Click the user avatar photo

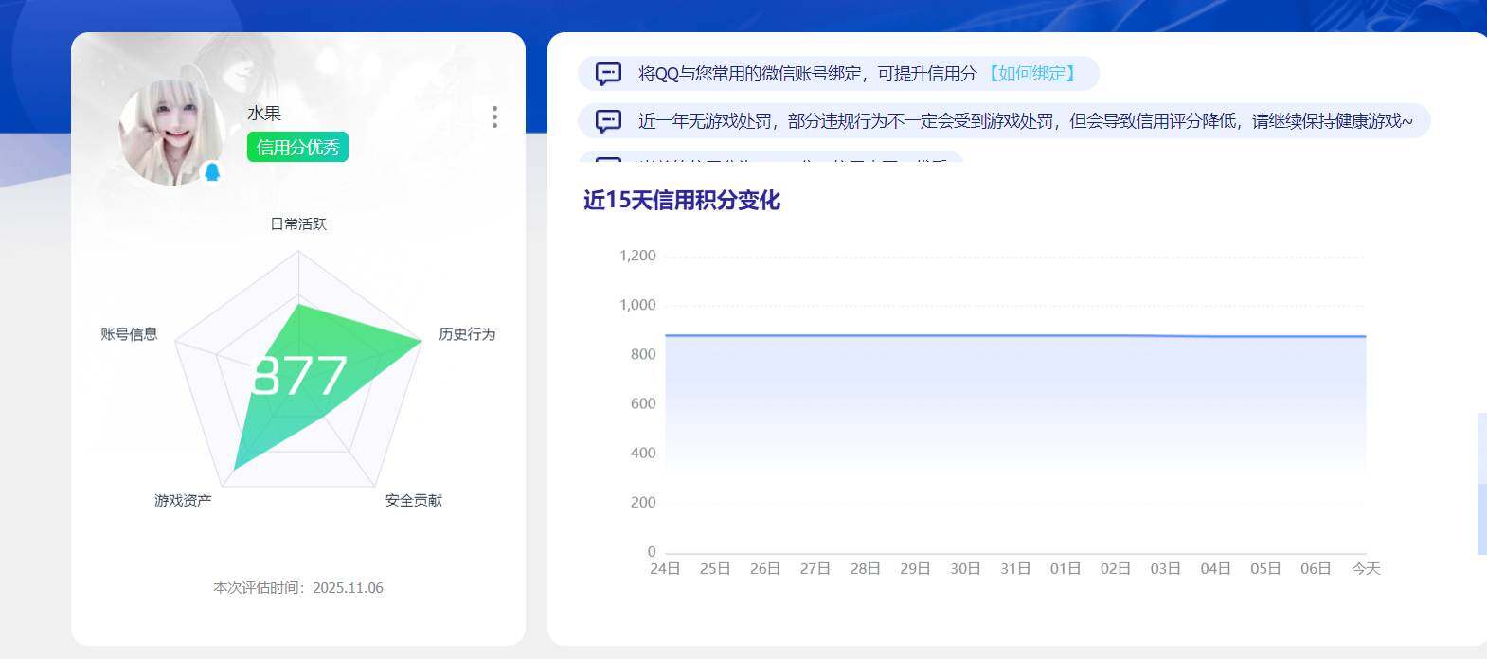(170, 133)
